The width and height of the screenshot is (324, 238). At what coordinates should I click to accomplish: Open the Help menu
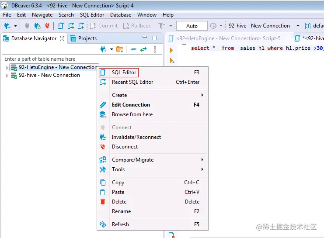point(168,15)
